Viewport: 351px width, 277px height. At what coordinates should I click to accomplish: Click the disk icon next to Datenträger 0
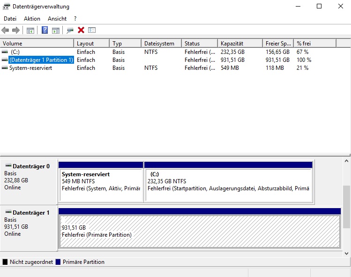(x=8, y=166)
